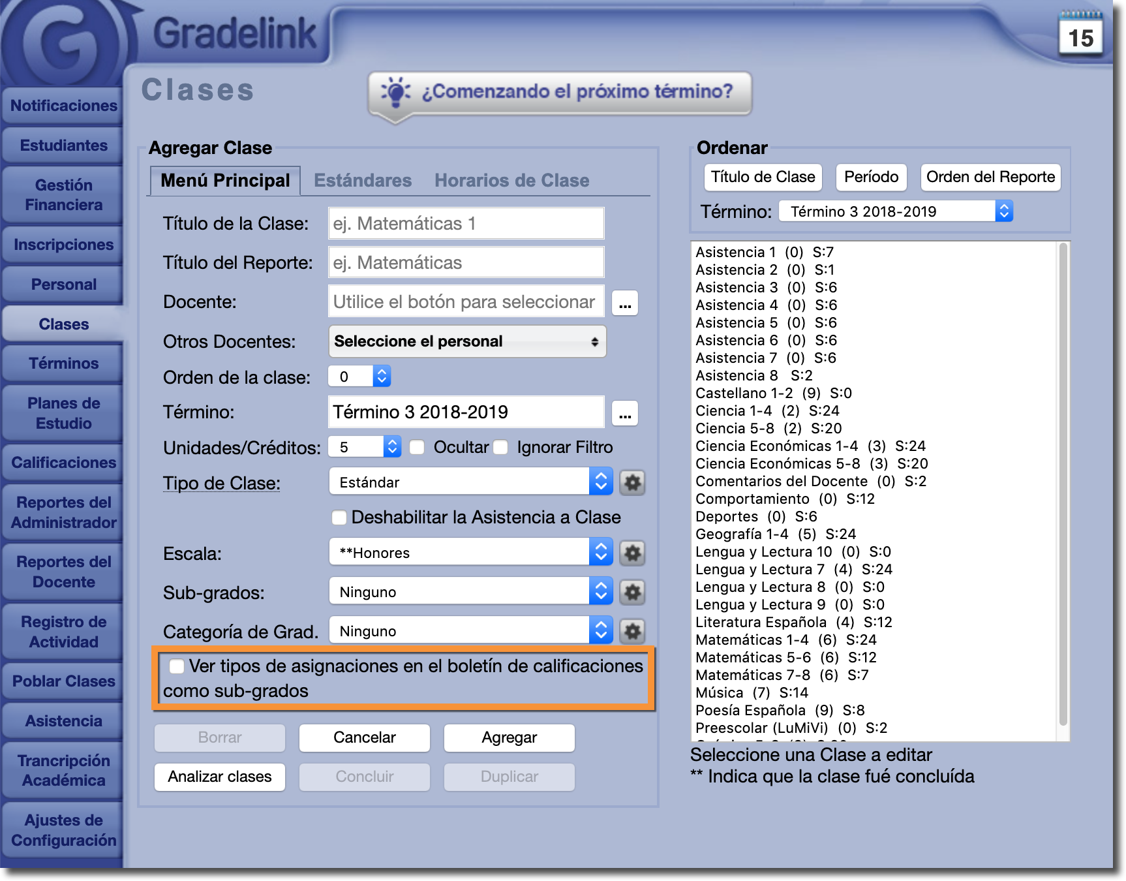Viewport: 1126px width, 881px height.
Task: Click the calendar icon showing 15
Action: (x=1080, y=35)
